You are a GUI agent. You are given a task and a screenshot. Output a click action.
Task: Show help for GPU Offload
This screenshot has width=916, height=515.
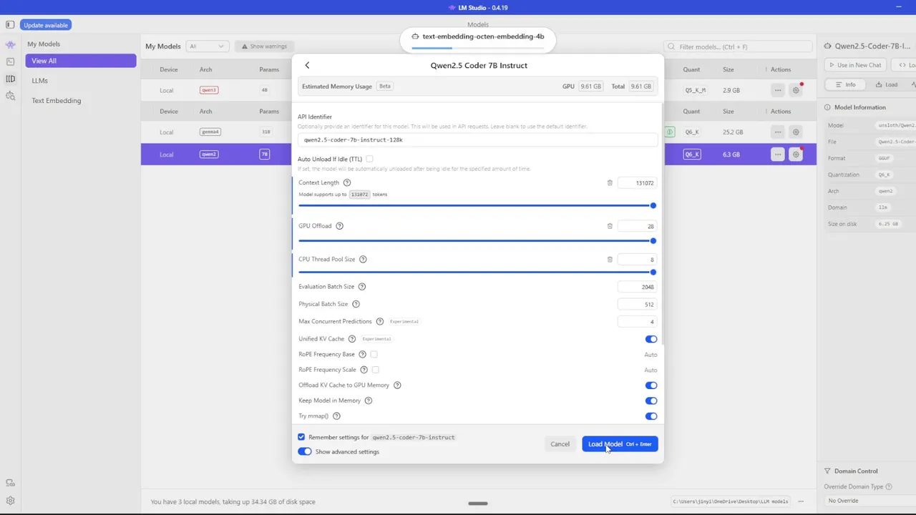[340, 226]
